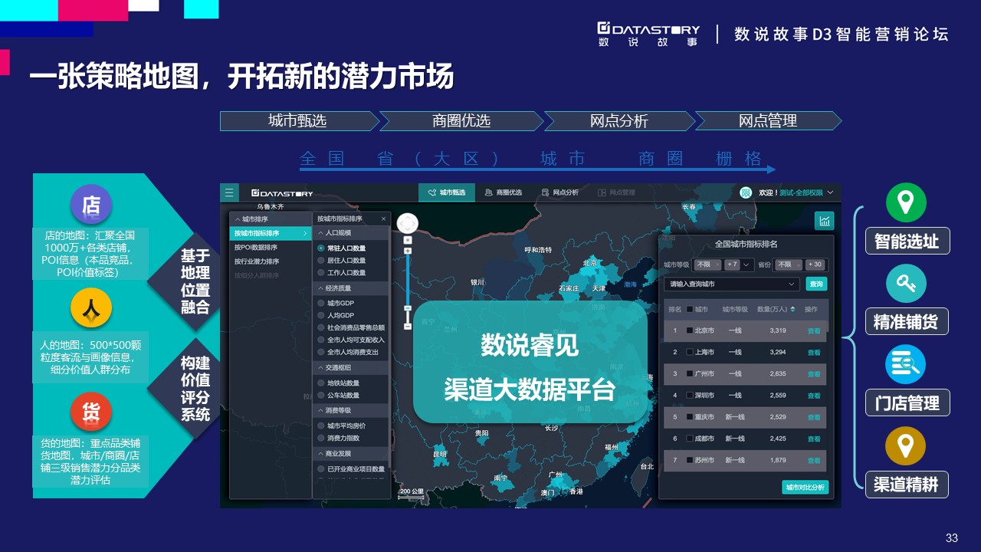Click the yellow 人 circle icon
Screen dimensions: 981x552
(91, 308)
